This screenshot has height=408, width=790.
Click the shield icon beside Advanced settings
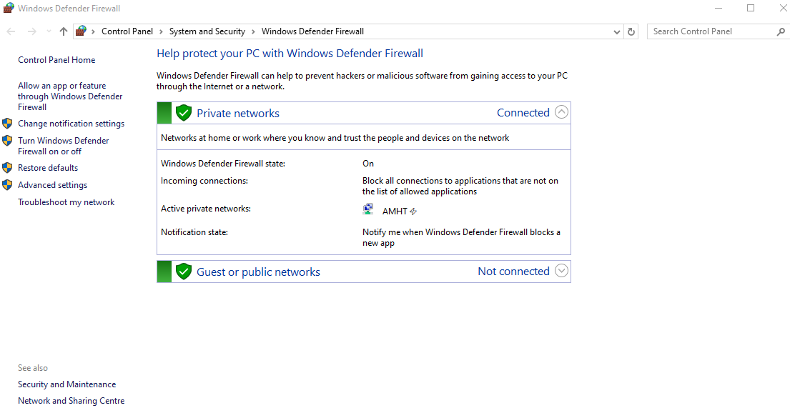7,185
